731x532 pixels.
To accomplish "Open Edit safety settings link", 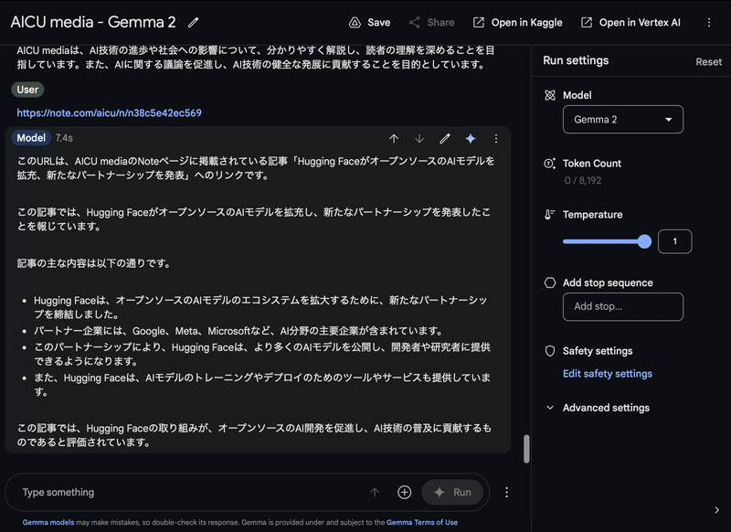I will click(x=608, y=374).
